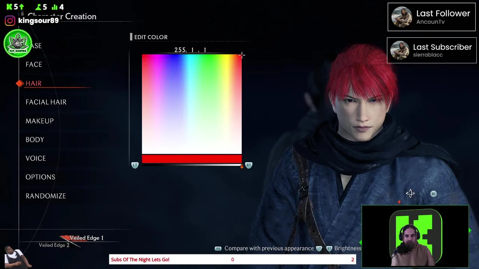Screen dimensions: 479x269
Task: Open the FACIAL HAIR menu
Action: click(x=46, y=102)
